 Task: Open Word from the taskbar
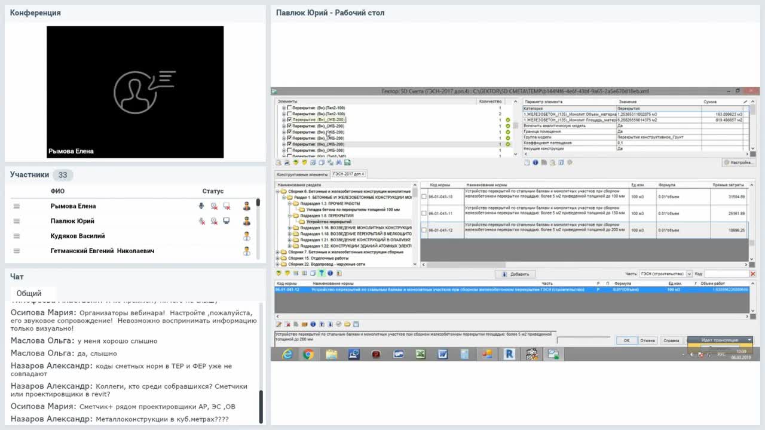[x=442, y=354]
